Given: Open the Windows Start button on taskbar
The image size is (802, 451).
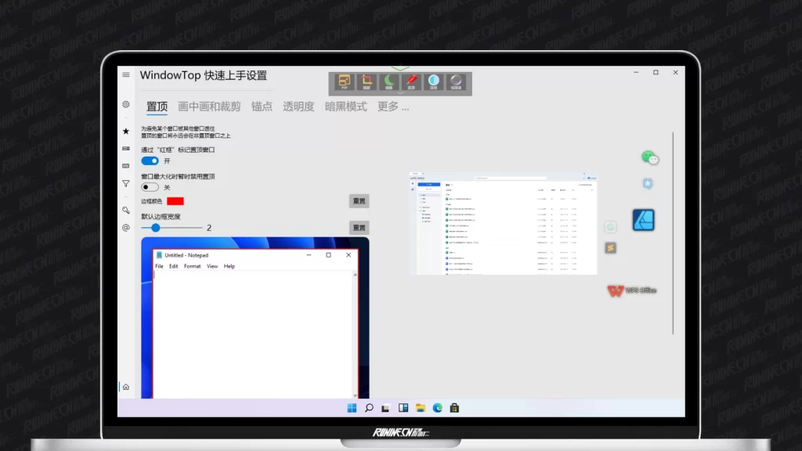Looking at the screenshot, I should 352,408.
